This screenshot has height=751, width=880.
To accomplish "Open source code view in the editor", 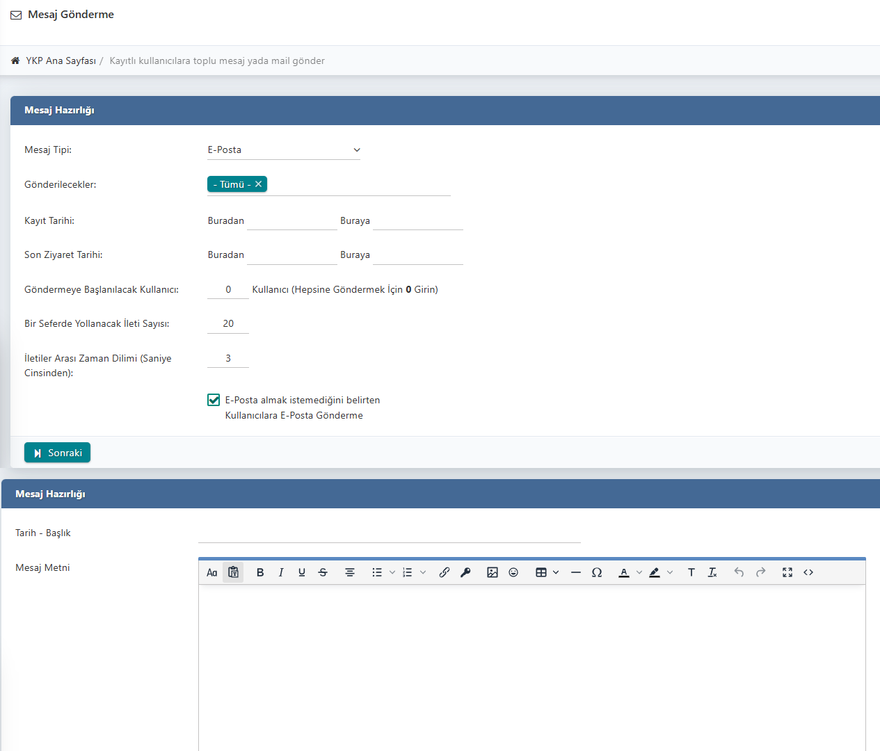I will pyautogui.click(x=808, y=572).
